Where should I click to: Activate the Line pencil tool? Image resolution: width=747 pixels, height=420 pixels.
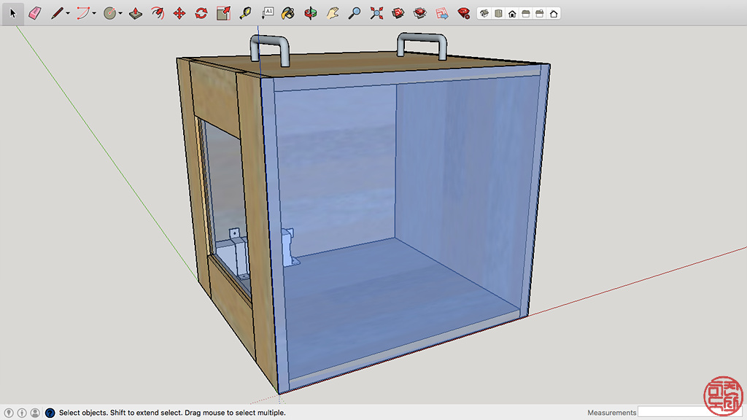57,13
